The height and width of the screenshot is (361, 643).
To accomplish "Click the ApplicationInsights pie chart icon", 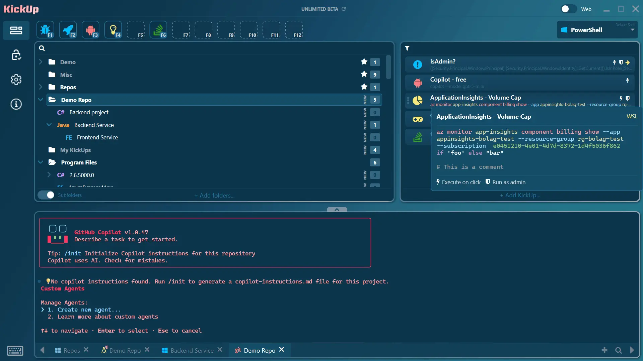I will (418, 100).
